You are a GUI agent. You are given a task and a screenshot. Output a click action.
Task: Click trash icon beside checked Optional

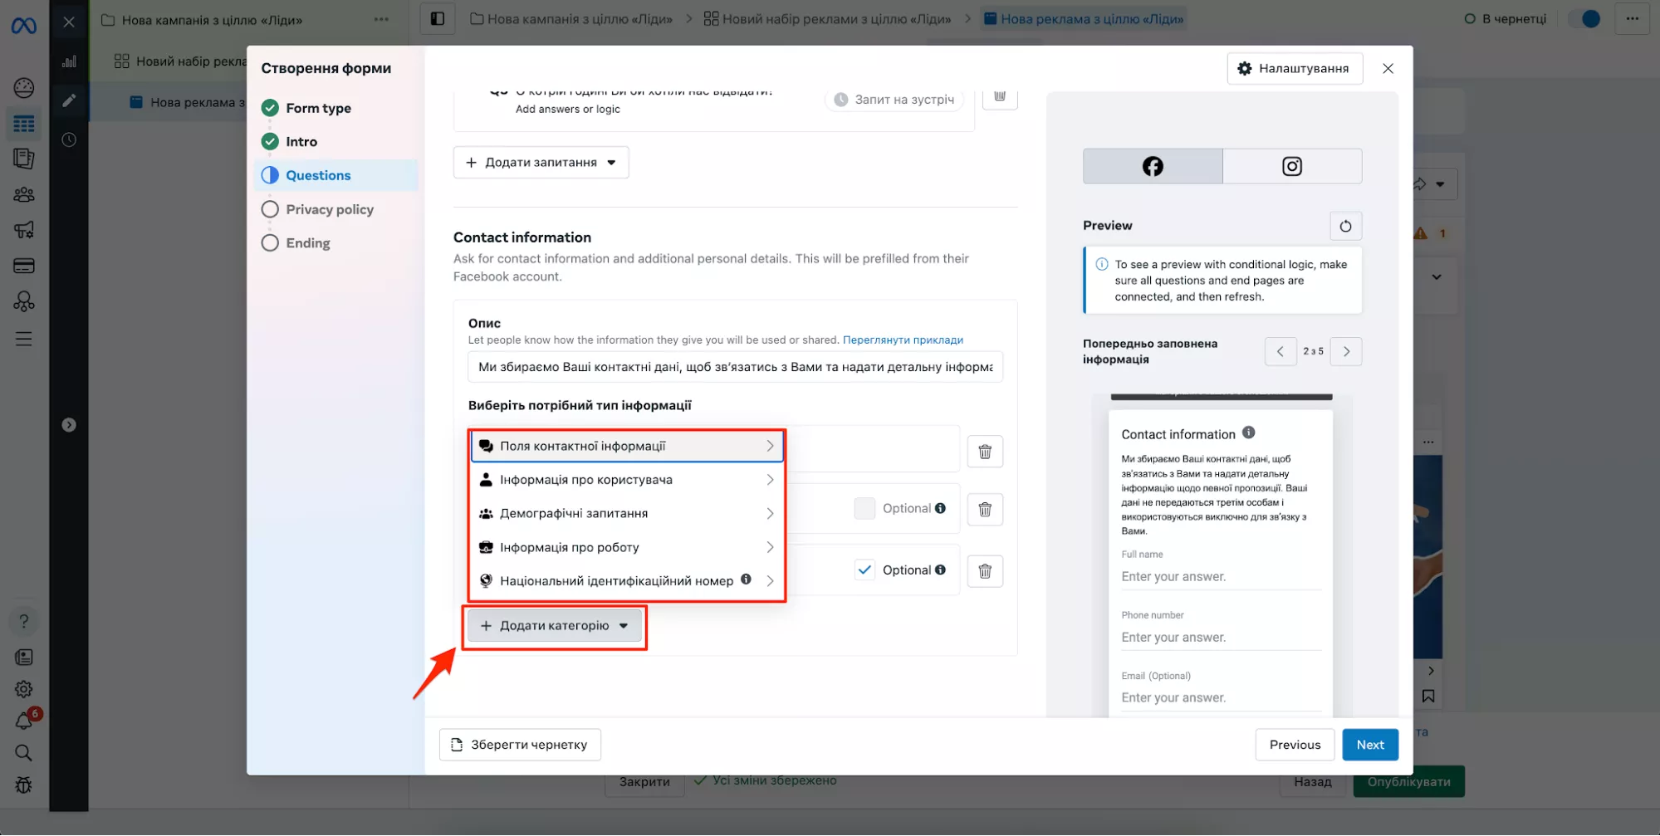pos(985,571)
